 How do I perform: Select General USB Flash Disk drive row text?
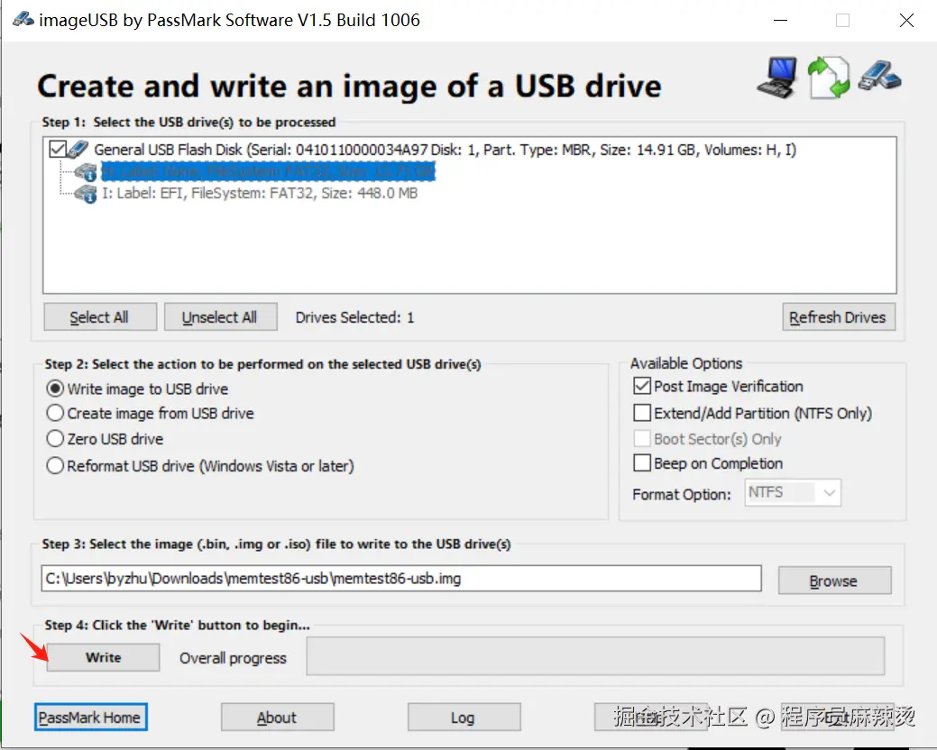[445, 150]
